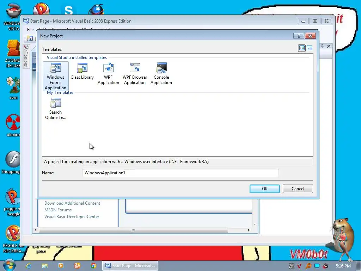
Task: Switch templates to large icons view
Action: click(x=302, y=48)
